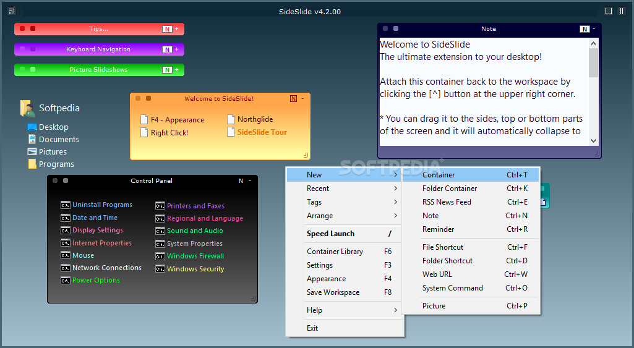Select Speed Launch from the menu

344,234
